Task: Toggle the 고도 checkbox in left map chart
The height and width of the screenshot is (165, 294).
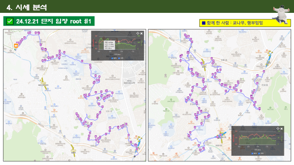Action: [x=119, y=58]
